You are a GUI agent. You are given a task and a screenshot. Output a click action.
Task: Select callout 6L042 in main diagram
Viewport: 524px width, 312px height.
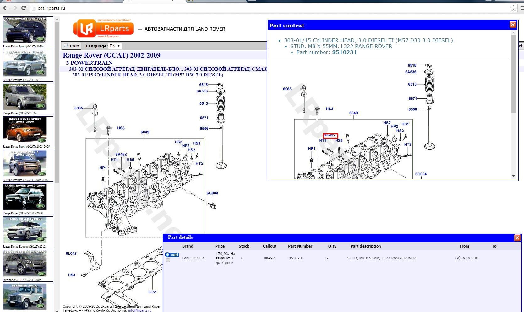coord(71,253)
